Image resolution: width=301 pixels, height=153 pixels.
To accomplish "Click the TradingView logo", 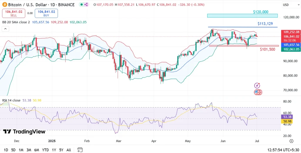I will pyautogui.click(x=24, y=132).
